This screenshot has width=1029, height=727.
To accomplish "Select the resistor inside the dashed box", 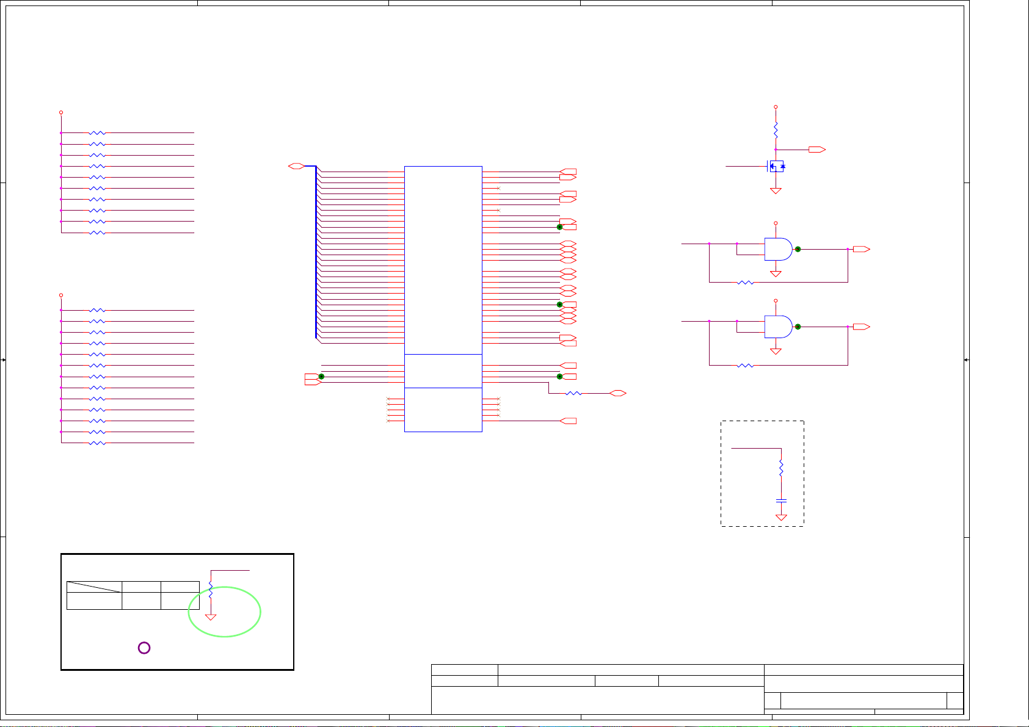I will click(x=781, y=468).
